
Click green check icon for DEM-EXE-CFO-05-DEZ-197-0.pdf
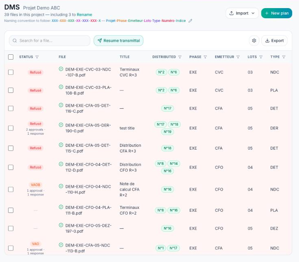pyautogui.click(x=61, y=225)
